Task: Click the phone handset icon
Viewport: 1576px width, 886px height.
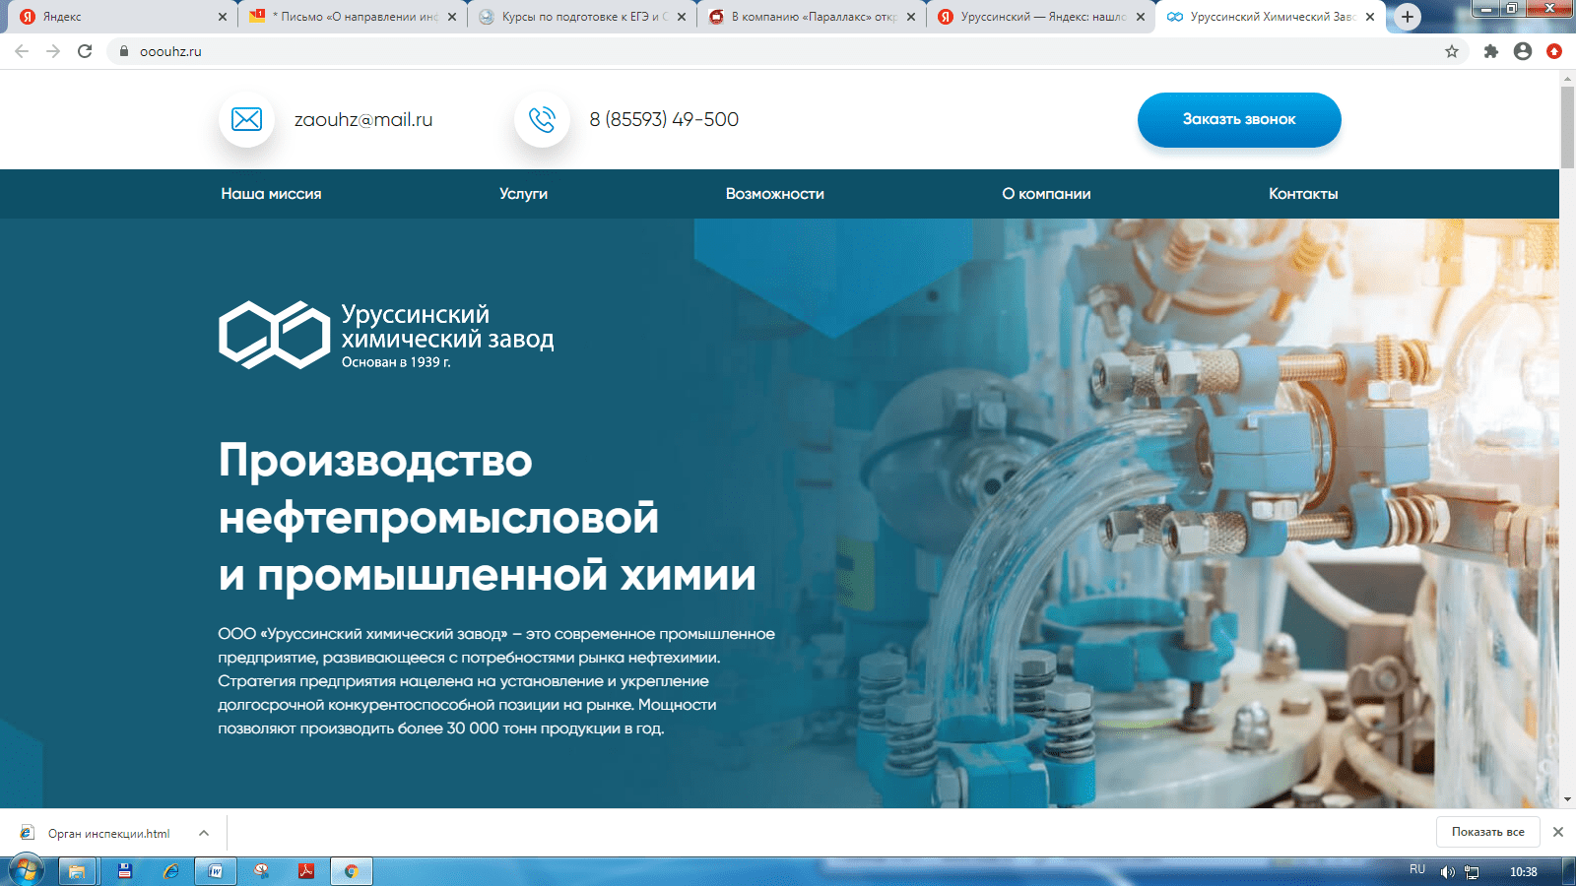Action: (542, 120)
